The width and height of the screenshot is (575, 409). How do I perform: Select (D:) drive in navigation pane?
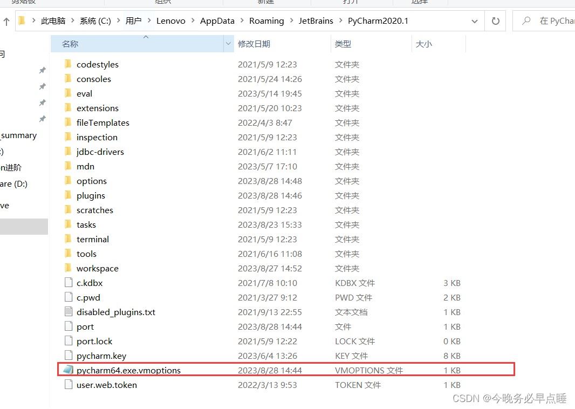click(13, 184)
